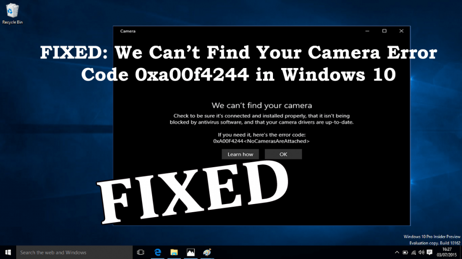The height and width of the screenshot is (259, 462).
Task: Dismiss the camera error with OK
Action: point(283,154)
